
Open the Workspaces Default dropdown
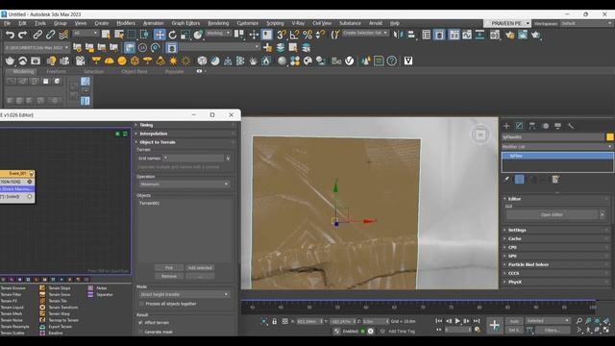click(x=586, y=23)
